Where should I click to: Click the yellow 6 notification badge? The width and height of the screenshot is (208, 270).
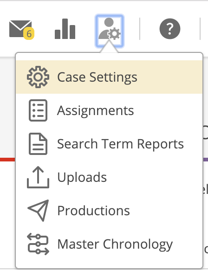click(29, 33)
